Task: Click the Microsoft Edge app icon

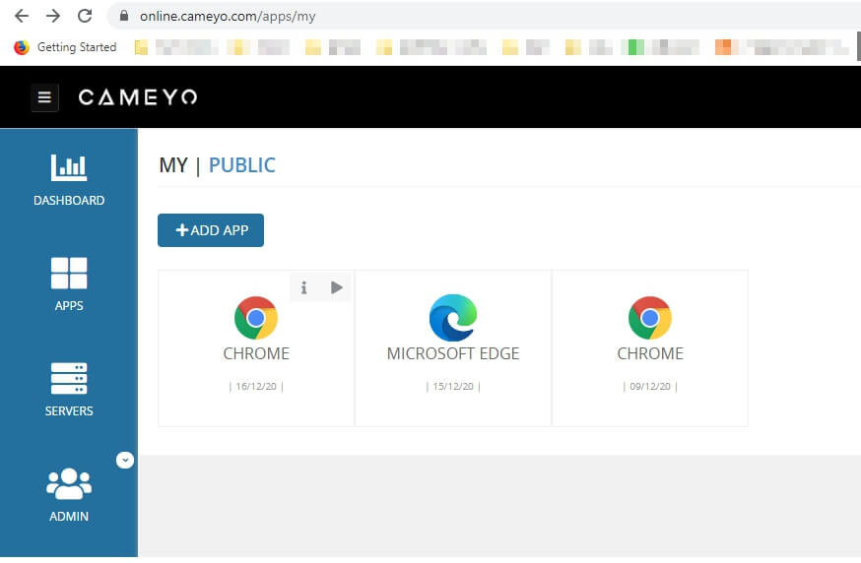Action: (x=453, y=318)
